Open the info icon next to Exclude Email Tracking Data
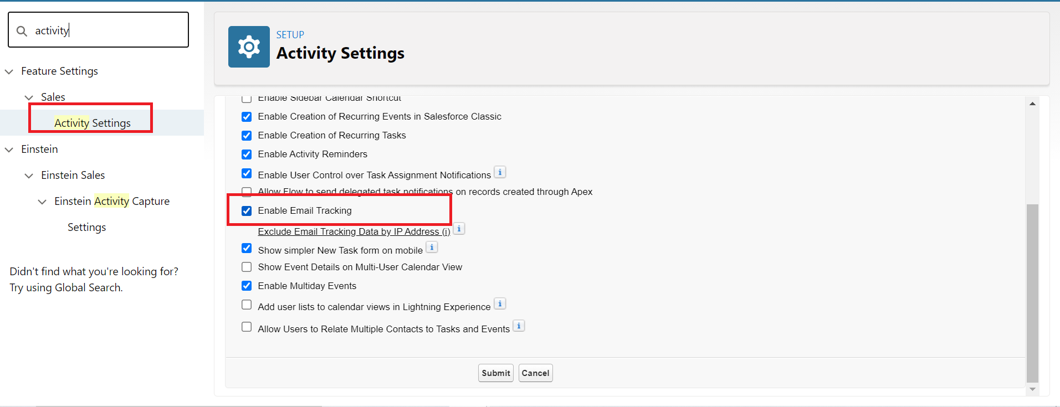The width and height of the screenshot is (1060, 407). (459, 228)
